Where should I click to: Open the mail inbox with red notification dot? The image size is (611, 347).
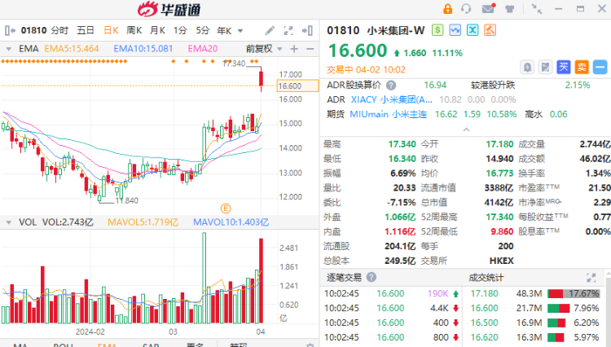point(488,8)
